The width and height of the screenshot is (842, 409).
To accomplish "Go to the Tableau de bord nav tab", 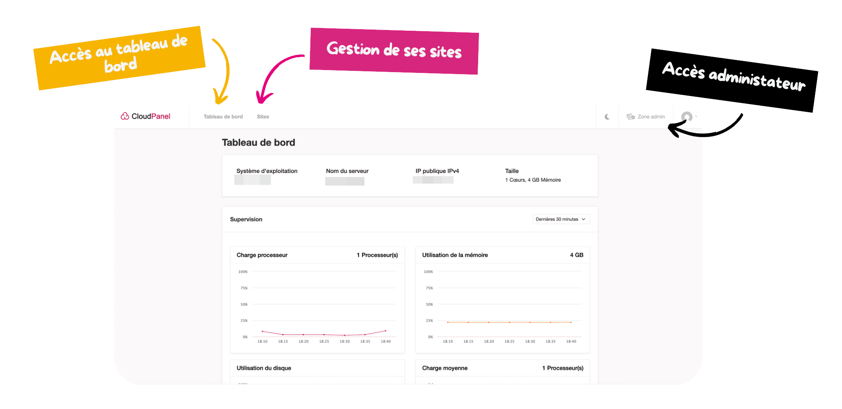I will [x=223, y=117].
